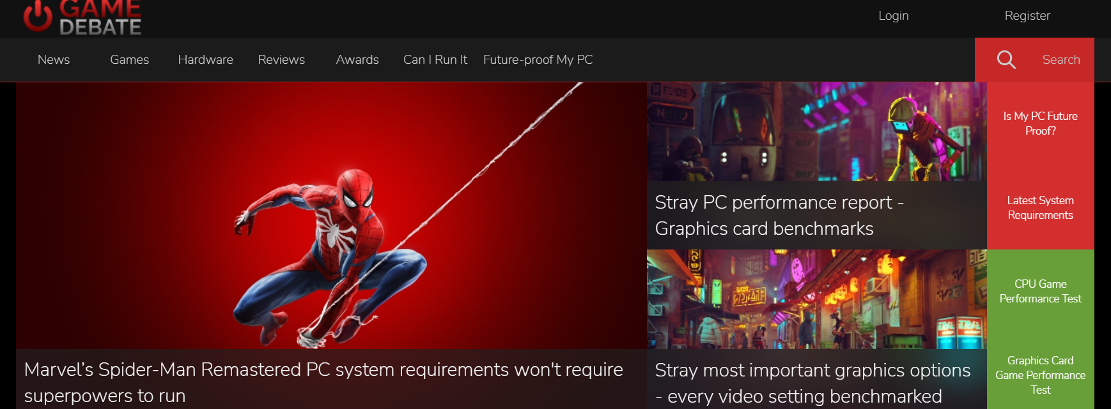This screenshot has width=1111, height=409.
Task: Read Marvel's Spider-Man Remastered system requirements headline
Action: tap(323, 382)
